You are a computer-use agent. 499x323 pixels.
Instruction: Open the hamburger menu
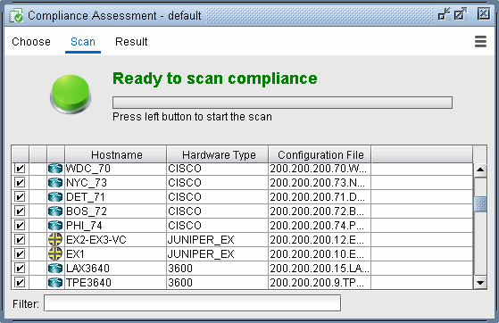[480, 41]
